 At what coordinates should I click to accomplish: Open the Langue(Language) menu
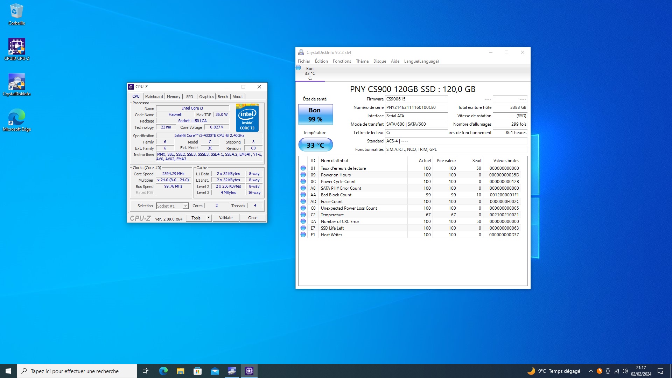click(421, 61)
